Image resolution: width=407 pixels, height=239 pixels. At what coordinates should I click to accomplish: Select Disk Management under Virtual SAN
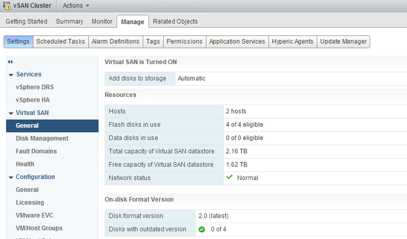pyautogui.click(x=42, y=138)
